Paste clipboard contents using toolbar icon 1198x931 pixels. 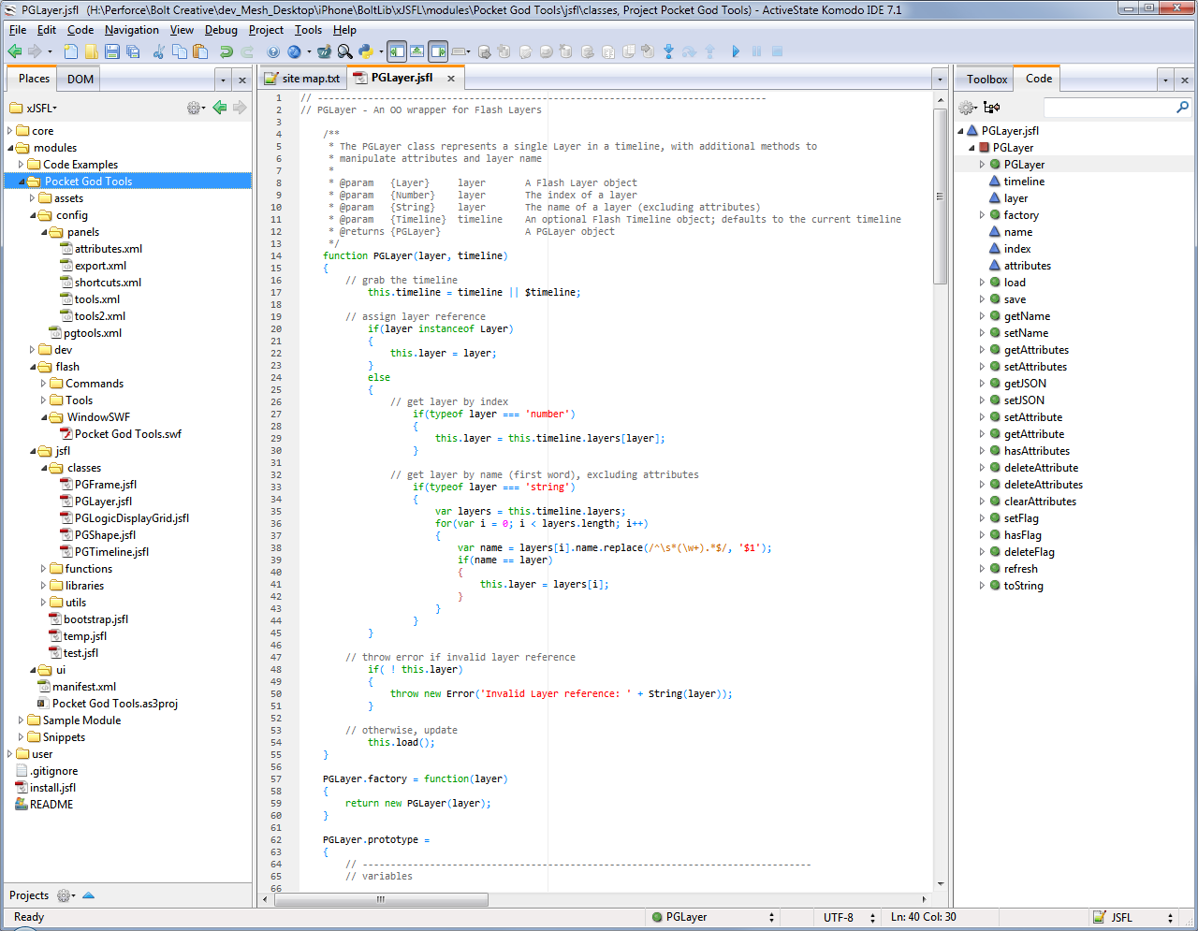(x=202, y=51)
